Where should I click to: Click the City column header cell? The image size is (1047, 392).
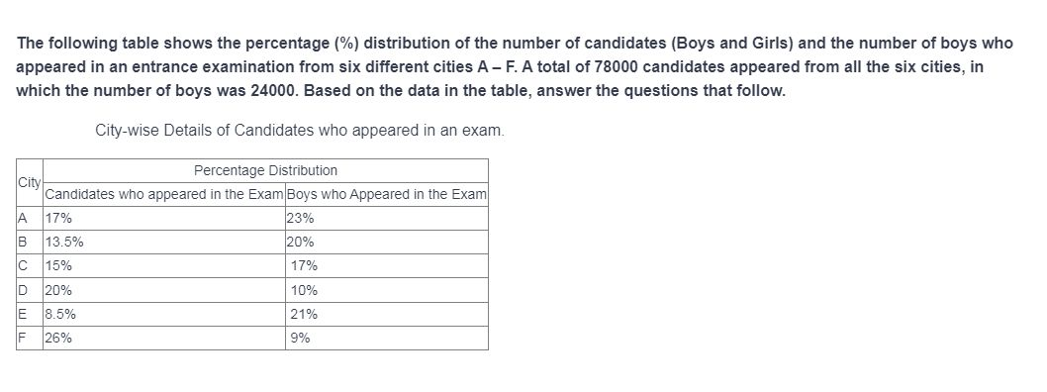click(30, 182)
